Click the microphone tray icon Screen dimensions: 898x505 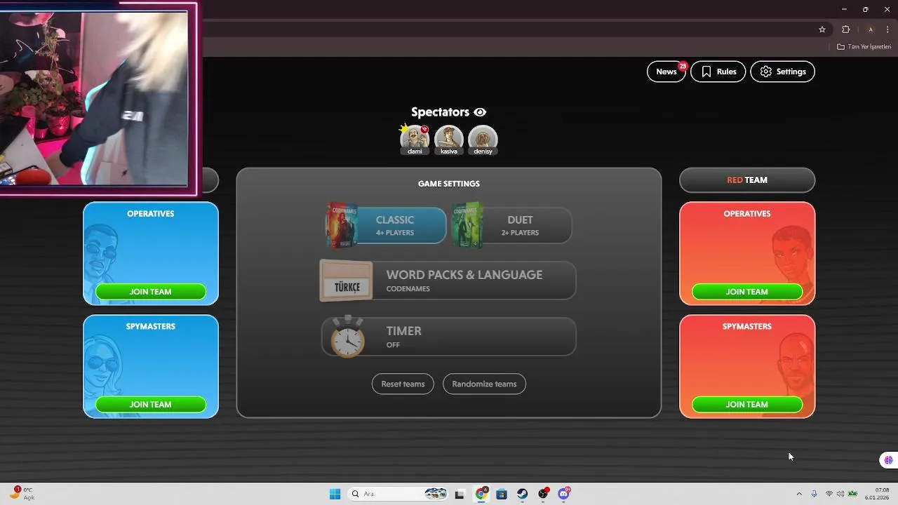tap(814, 494)
